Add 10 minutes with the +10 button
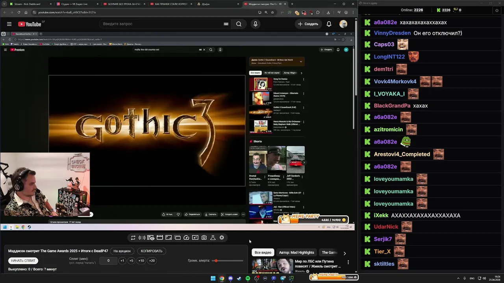Screen dimensions: 504x283 point(141,261)
